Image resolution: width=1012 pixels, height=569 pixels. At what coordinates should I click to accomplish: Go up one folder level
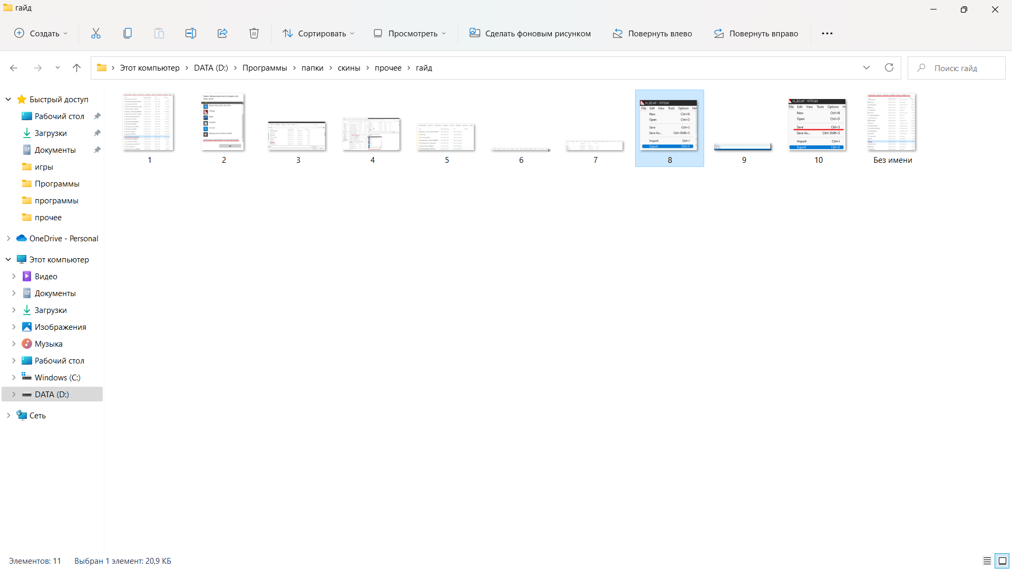point(76,67)
